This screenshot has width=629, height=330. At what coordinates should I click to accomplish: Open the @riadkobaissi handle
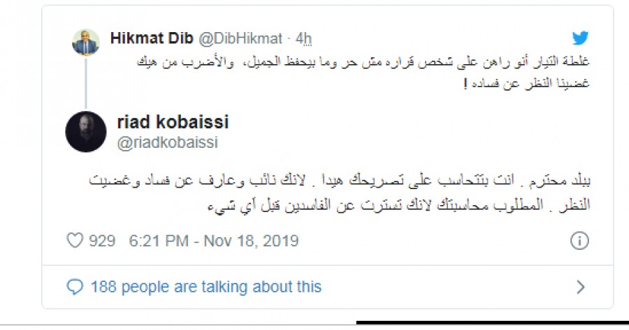pos(168,142)
